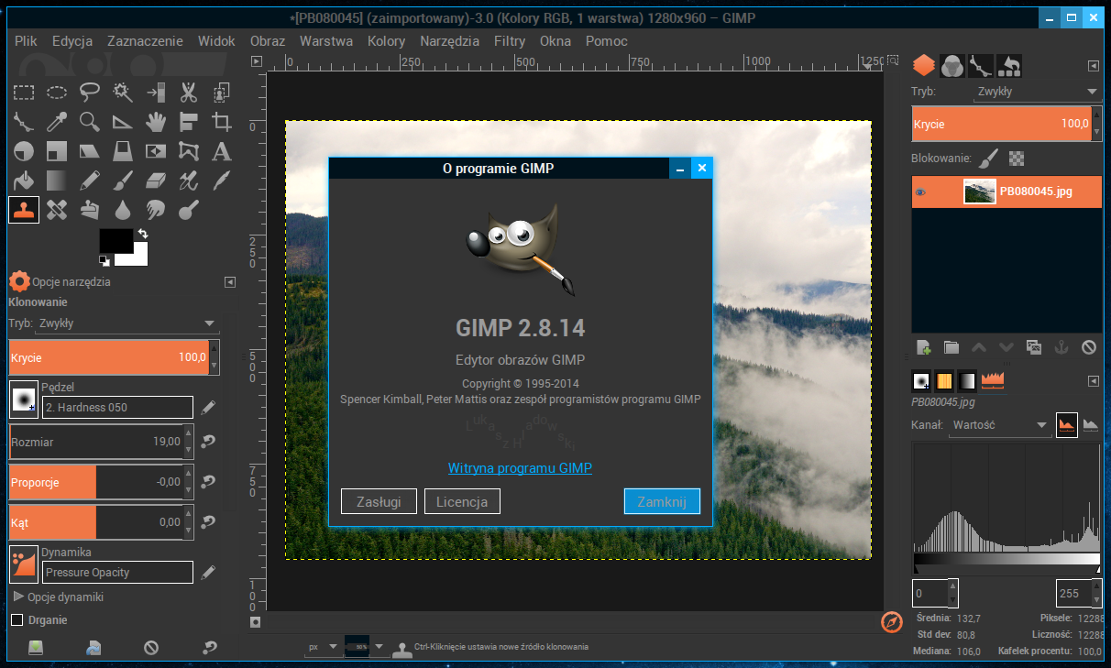Select the Scissors Select tool

point(189,92)
